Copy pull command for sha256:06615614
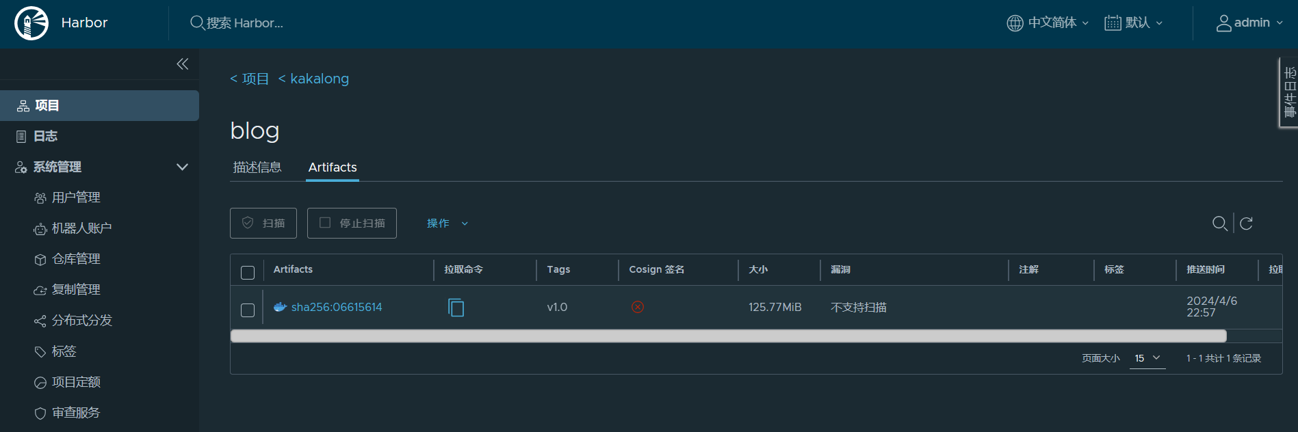The height and width of the screenshot is (432, 1298). (x=456, y=308)
